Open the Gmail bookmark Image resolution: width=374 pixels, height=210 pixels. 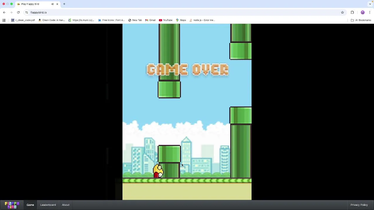(x=150, y=20)
